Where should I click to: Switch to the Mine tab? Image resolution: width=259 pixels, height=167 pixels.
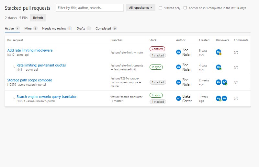31,29
